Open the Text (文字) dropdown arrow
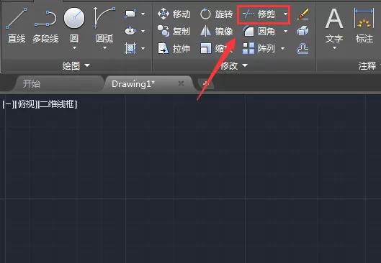This screenshot has width=381, height=263. 334,47
